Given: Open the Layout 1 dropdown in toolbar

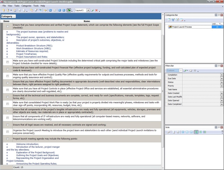Looking at the screenshot, I should pyautogui.click(x=88, y=10).
